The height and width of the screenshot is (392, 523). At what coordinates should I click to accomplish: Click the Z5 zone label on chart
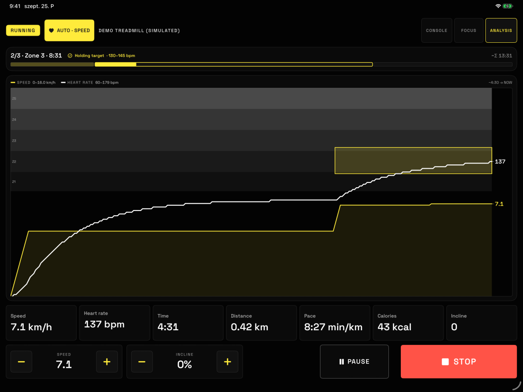[x=14, y=99]
